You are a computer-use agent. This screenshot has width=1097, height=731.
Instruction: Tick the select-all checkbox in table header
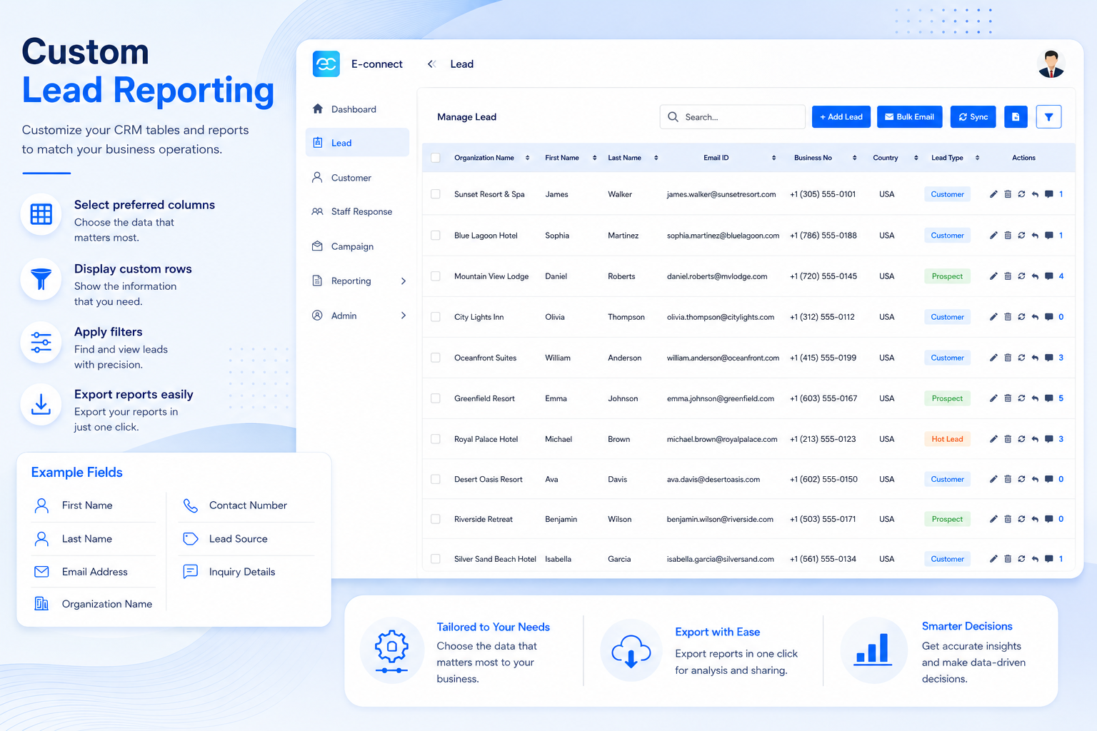[436, 158]
